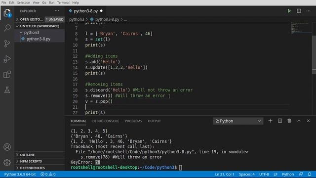Split the terminal panel
Image resolution: width=316 pixels, height=178 pixels.
pos(280,121)
